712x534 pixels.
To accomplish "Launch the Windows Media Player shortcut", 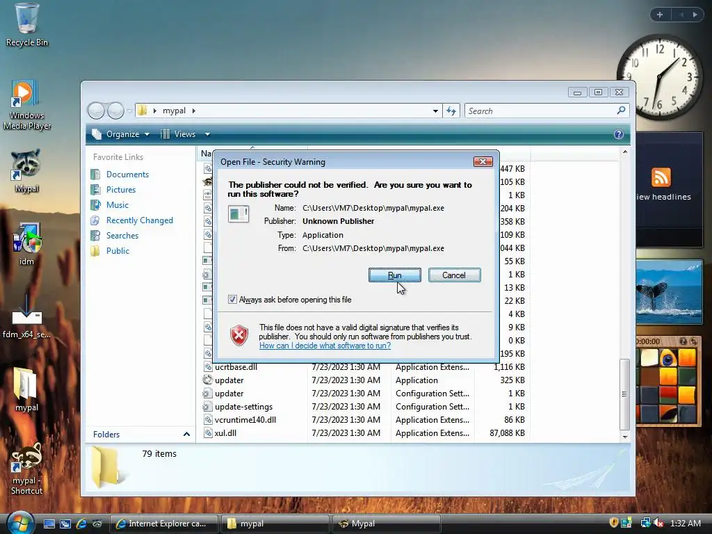I will [x=26, y=106].
